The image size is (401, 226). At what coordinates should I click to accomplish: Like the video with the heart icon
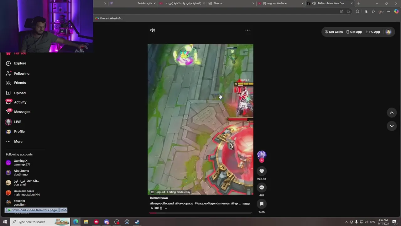point(262,171)
